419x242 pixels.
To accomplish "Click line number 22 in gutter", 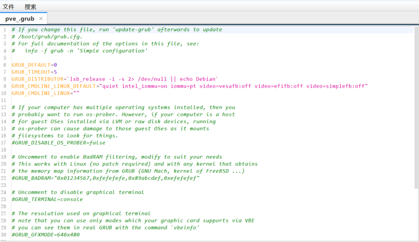I will click(4, 178).
